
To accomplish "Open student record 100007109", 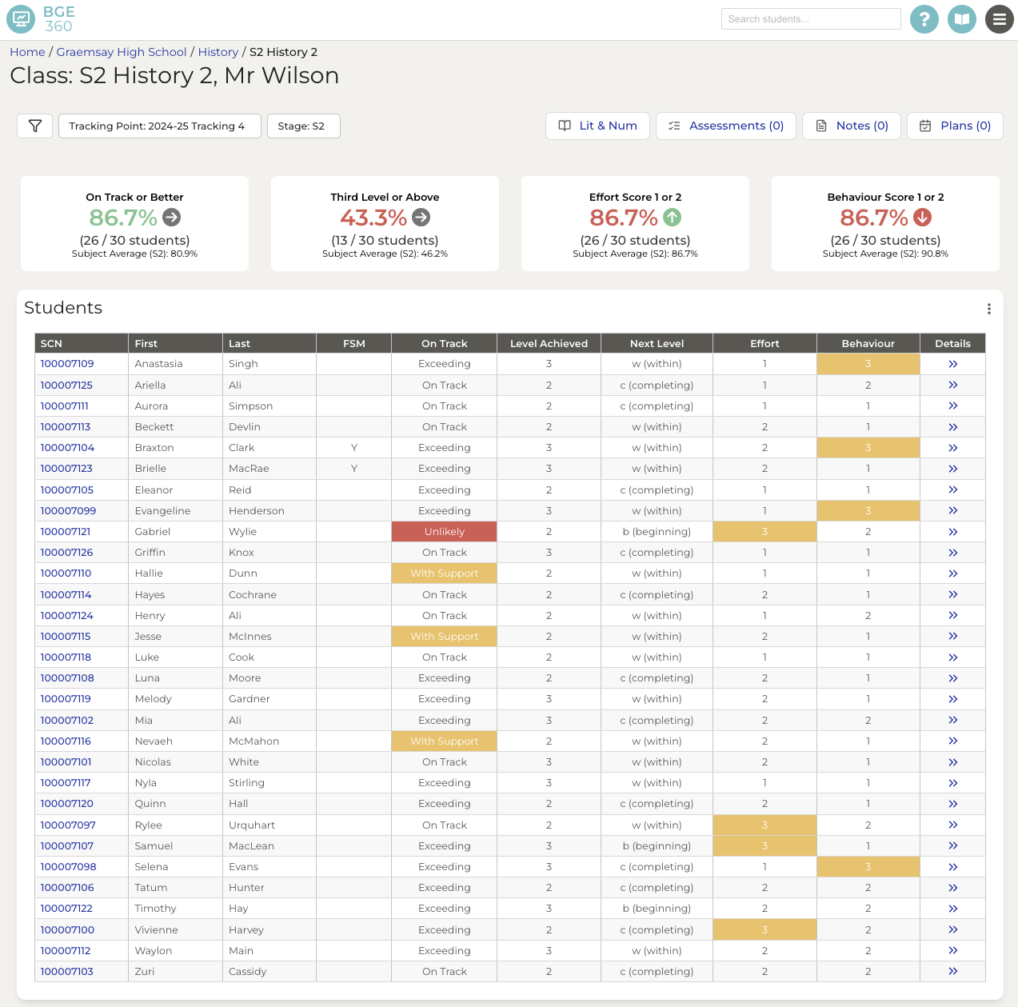I will [x=66, y=364].
